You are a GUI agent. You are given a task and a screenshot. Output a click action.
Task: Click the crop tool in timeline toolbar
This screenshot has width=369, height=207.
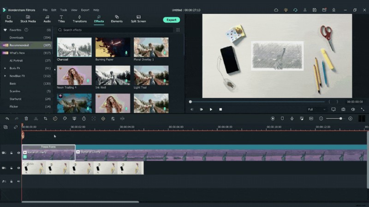pos(45,119)
